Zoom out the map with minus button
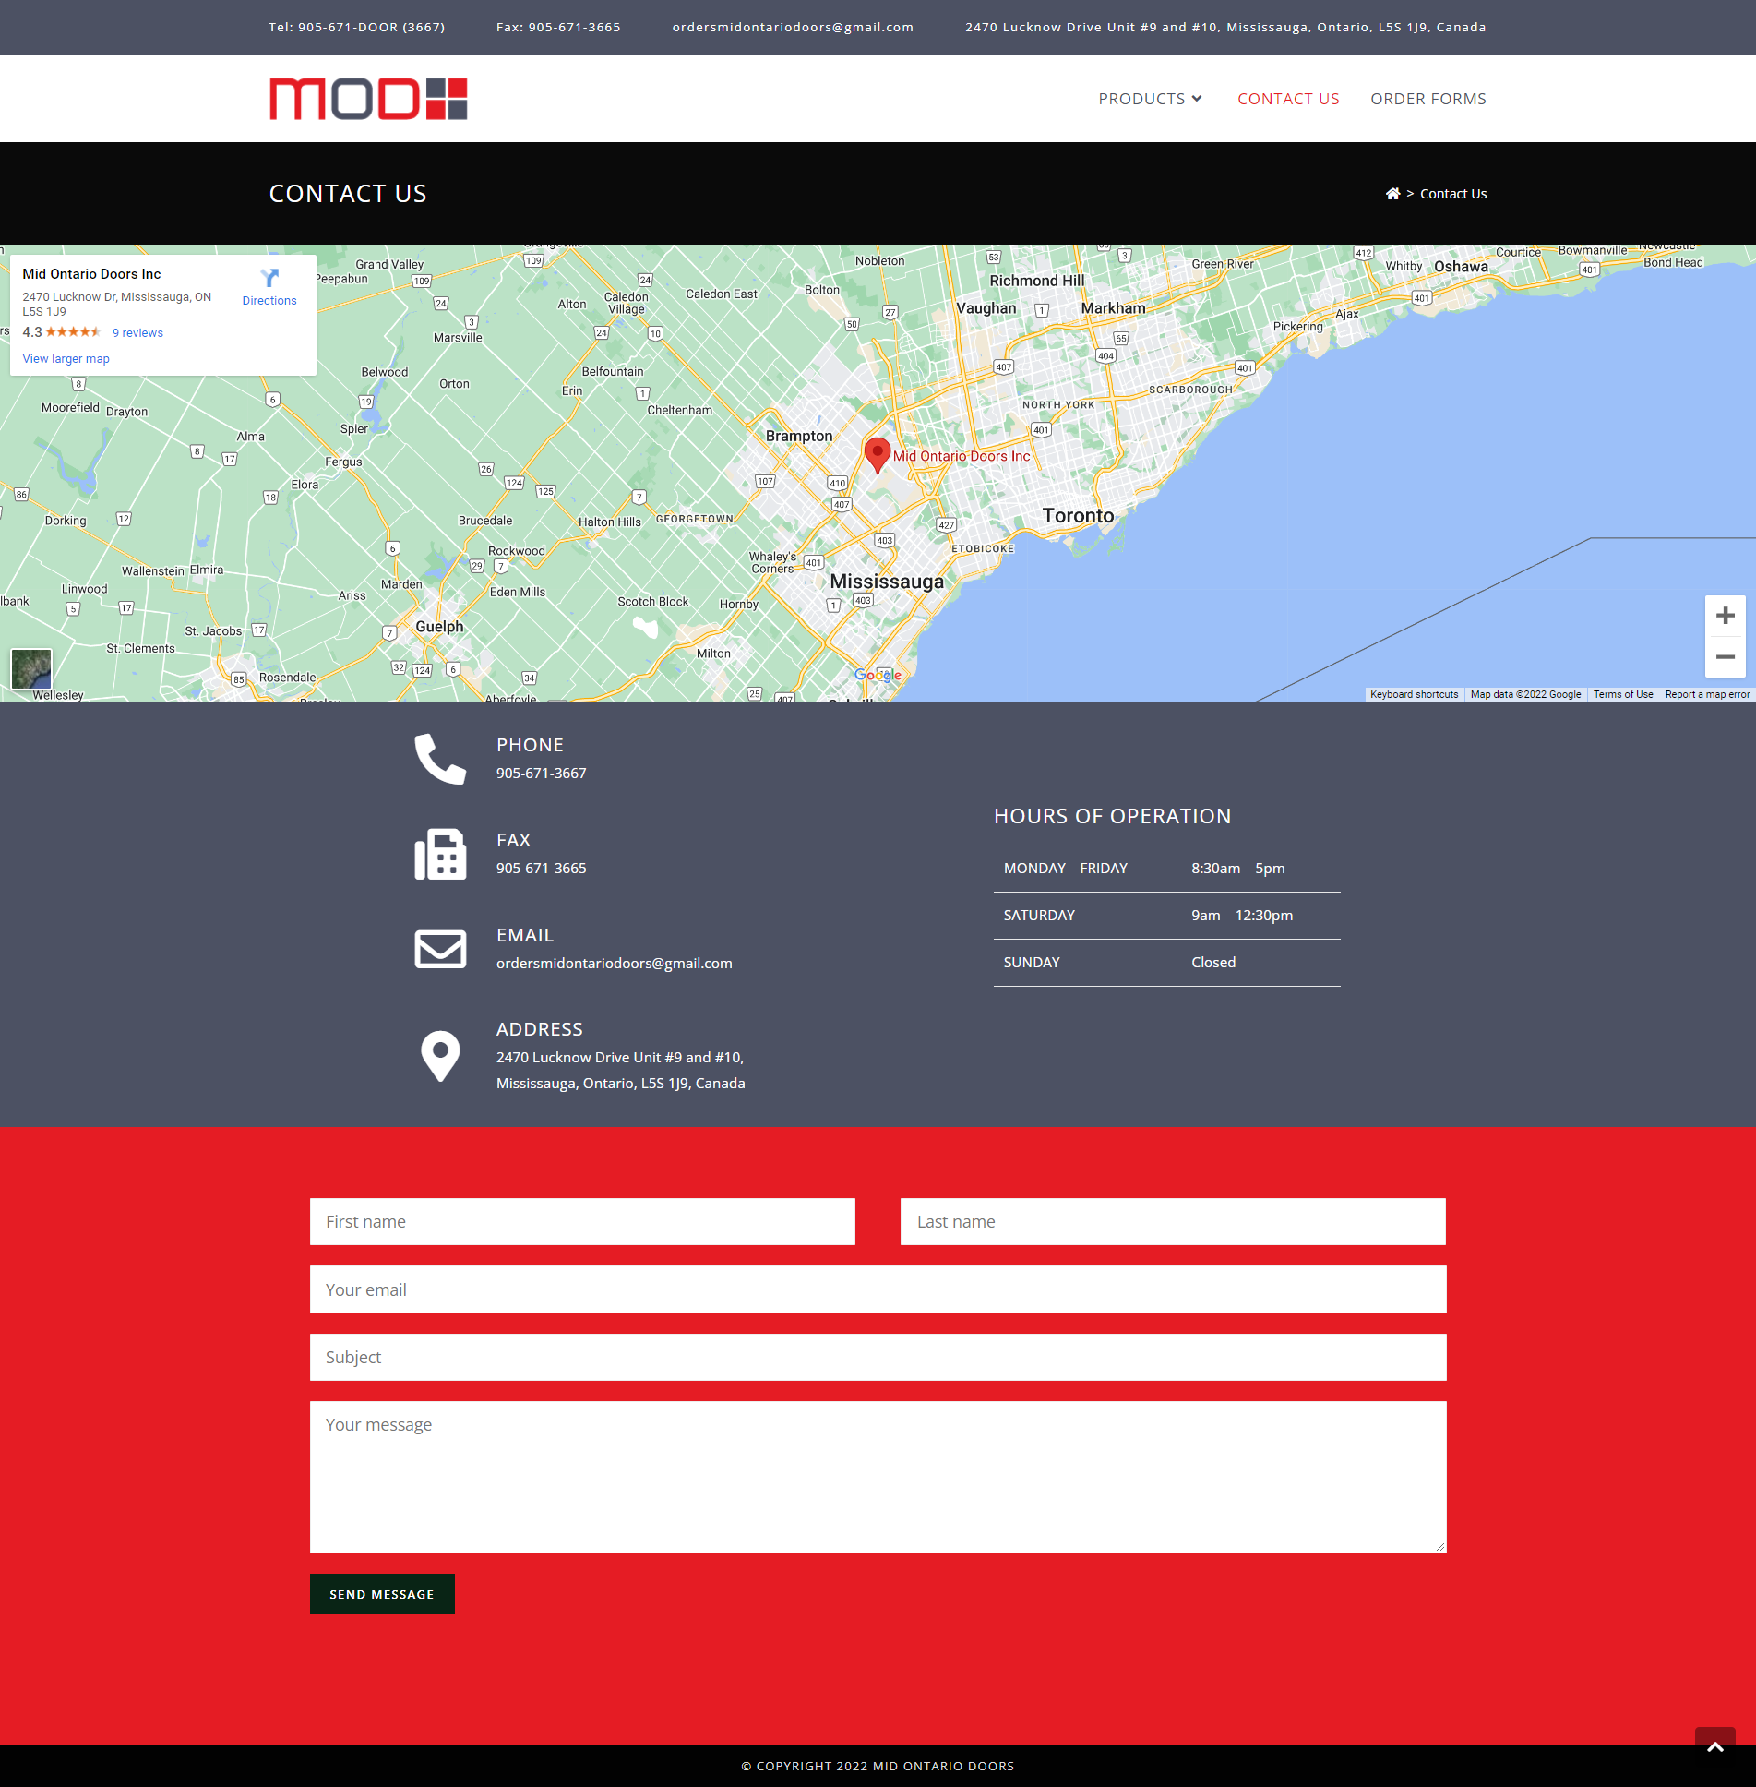Image resolution: width=1756 pixels, height=1787 pixels. point(1725,657)
